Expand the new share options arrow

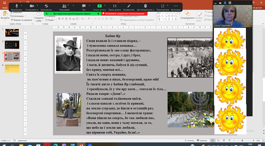[x=105, y=6]
